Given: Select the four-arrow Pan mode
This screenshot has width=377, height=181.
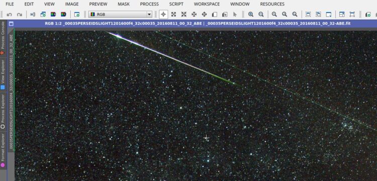Looking at the screenshot, I should coord(194,15).
